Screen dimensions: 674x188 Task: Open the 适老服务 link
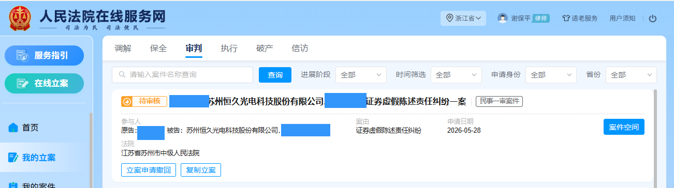click(584, 18)
